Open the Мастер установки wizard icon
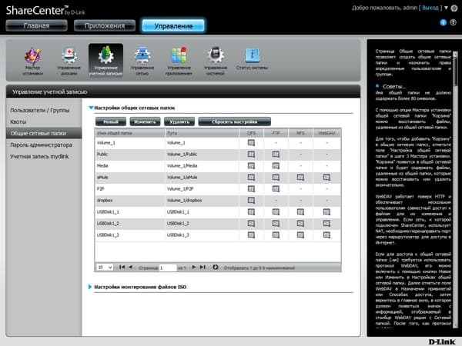 point(33,62)
